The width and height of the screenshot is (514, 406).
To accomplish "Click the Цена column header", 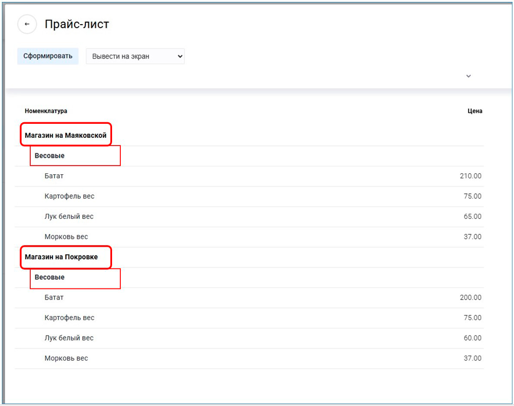I will point(475,111).
